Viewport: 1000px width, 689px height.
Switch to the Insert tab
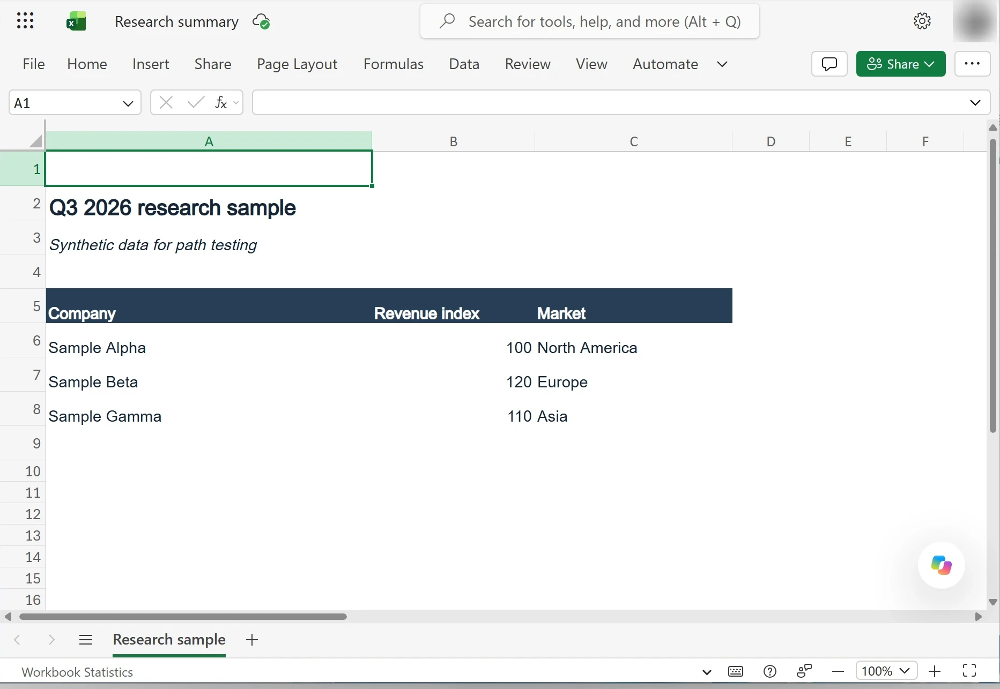pyautogui.click(x=151, y=64)
